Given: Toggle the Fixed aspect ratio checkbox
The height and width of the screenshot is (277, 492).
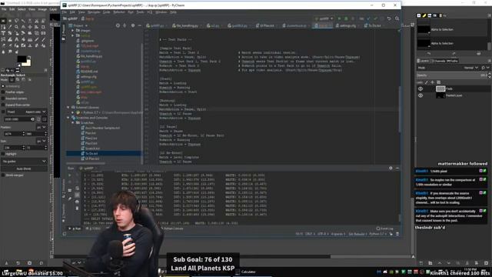Looking at the screenshot, I should click(x=3, y=112).
